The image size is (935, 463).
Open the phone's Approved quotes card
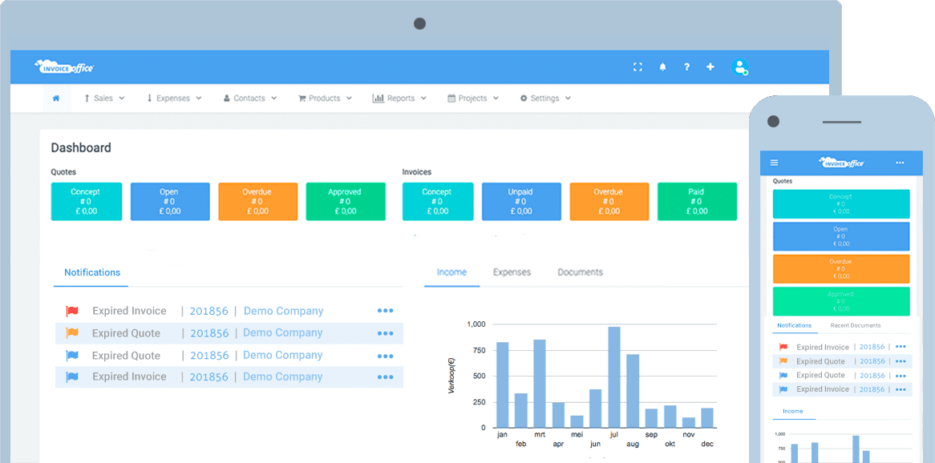841,301
